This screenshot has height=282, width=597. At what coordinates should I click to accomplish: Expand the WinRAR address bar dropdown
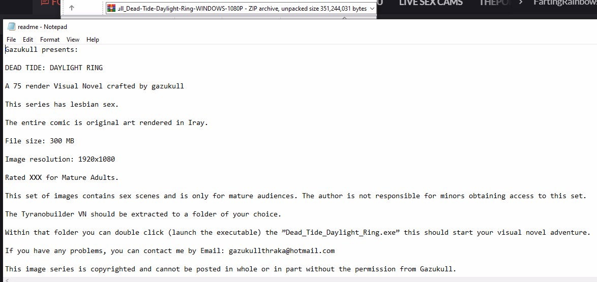372,8
